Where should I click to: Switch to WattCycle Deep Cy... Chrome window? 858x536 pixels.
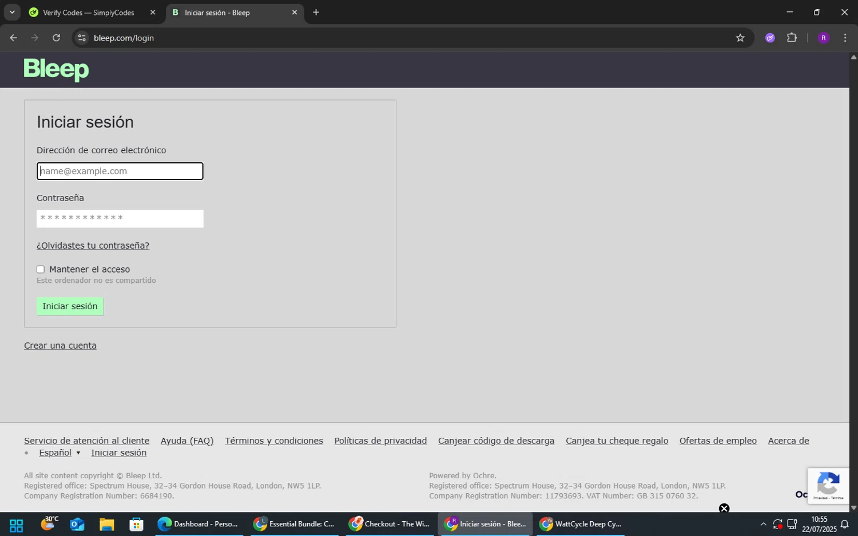[581, 524]
